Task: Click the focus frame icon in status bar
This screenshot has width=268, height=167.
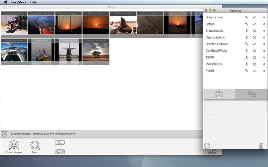Action: (4, 134)
